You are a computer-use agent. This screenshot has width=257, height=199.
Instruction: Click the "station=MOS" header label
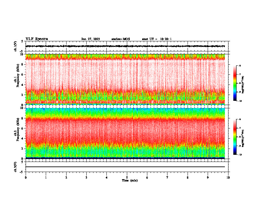(121, 39)
